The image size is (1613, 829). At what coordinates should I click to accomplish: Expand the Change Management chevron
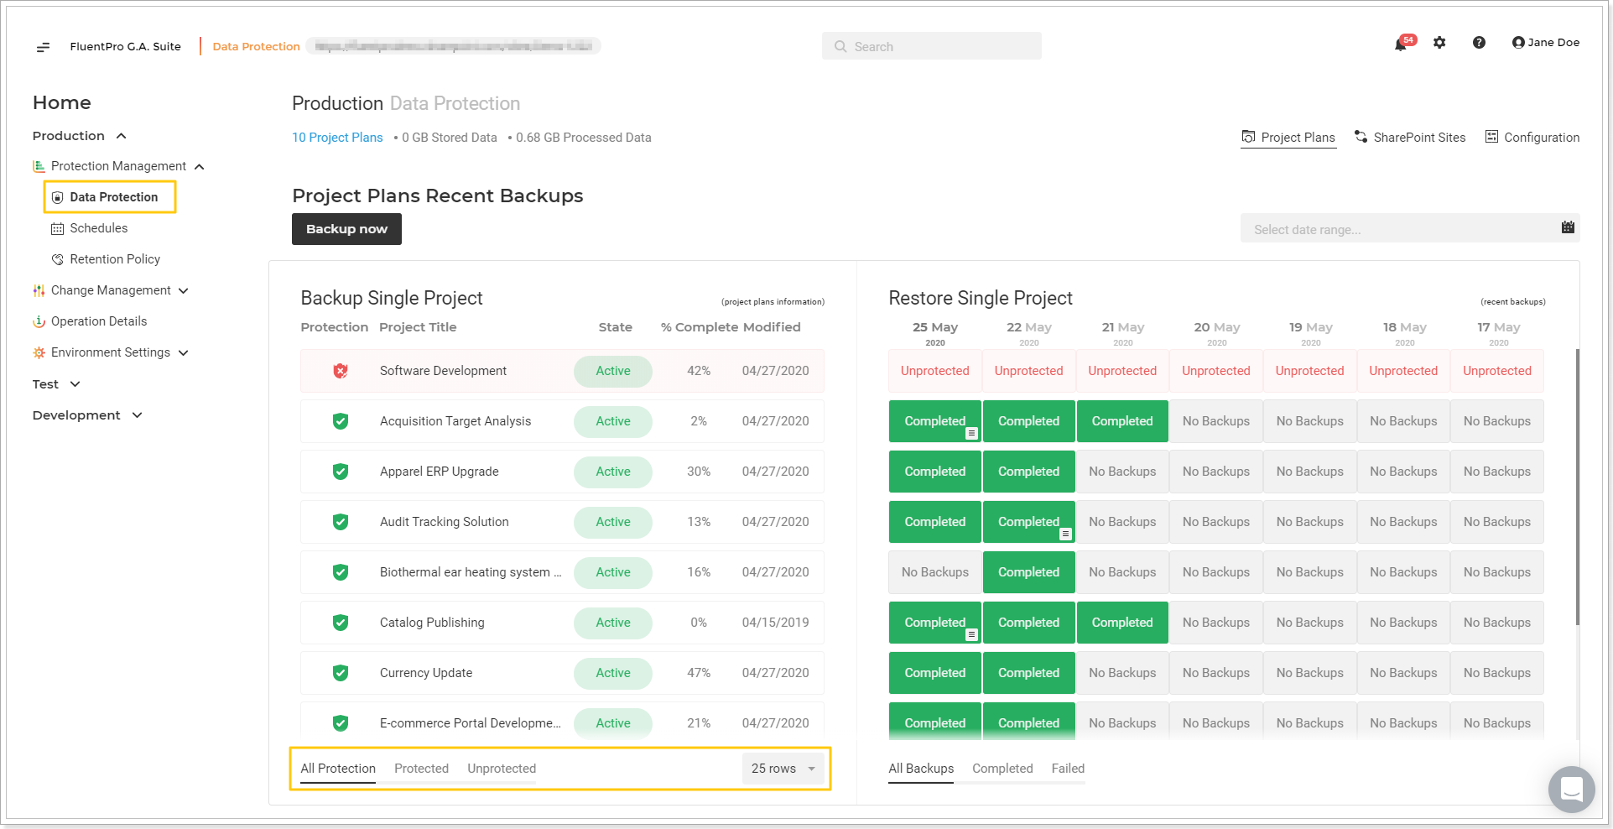tap(184, 291)
